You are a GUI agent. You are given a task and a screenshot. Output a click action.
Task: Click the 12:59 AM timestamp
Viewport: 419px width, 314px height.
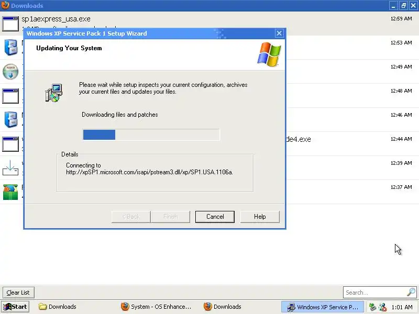click(x=401, y=19)
